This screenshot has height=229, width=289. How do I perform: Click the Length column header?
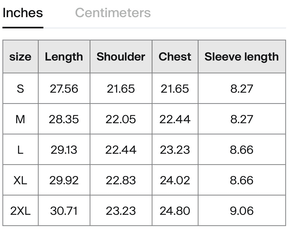[64, 57]
